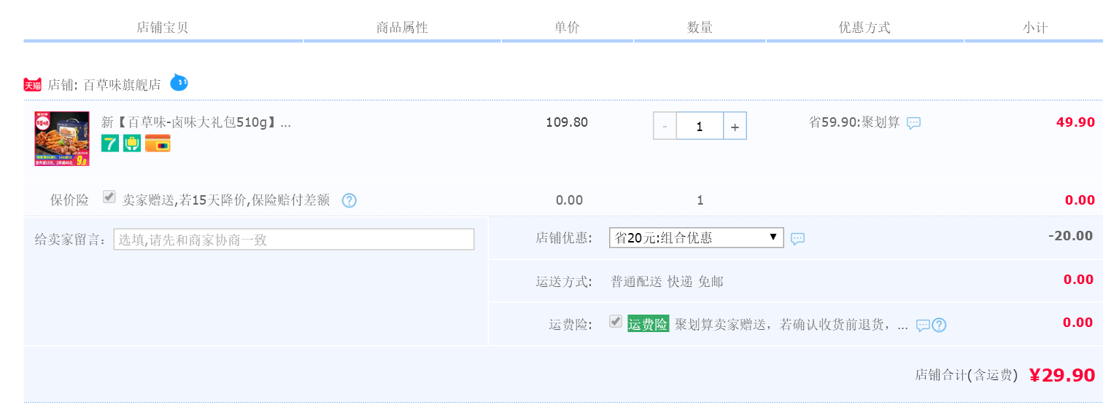The width and height of the screenshot is (1103, 410).
Task: Click the 保价险 label
Action: (x=69, y=200)
